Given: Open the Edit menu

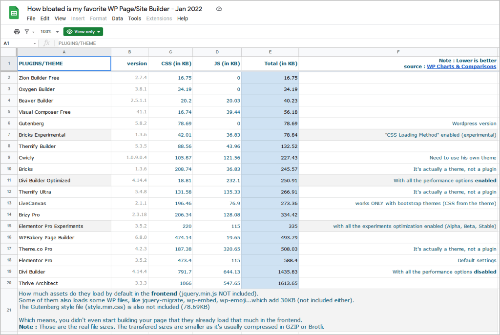Looking at the screenshot, I should click(x=44, y=19).
